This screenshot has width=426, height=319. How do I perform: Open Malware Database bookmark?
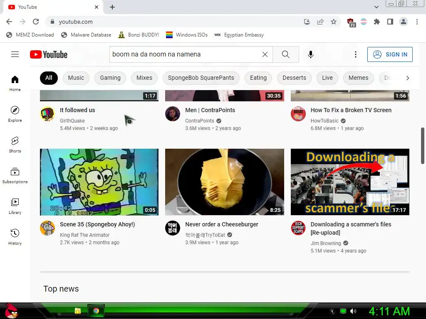tap(87, 35)
